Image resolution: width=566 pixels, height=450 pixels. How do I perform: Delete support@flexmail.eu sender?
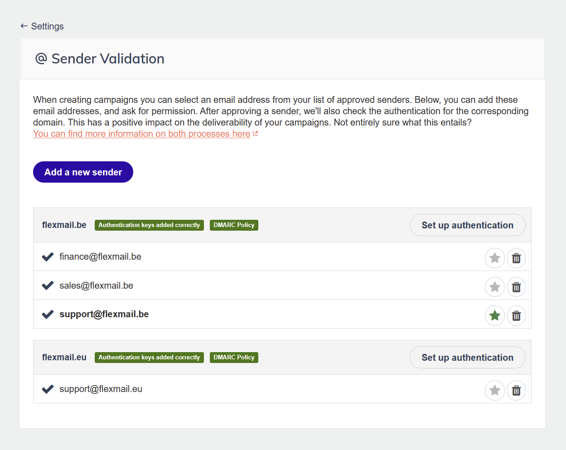click(516, 390)
